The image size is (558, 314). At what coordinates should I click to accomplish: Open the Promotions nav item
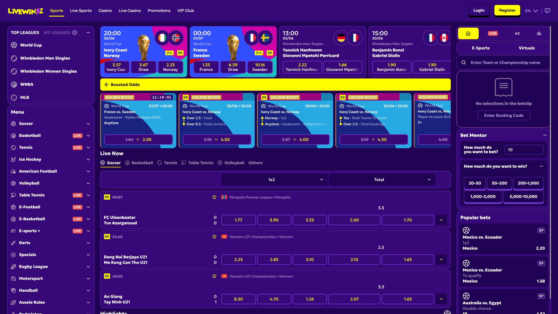159,10
